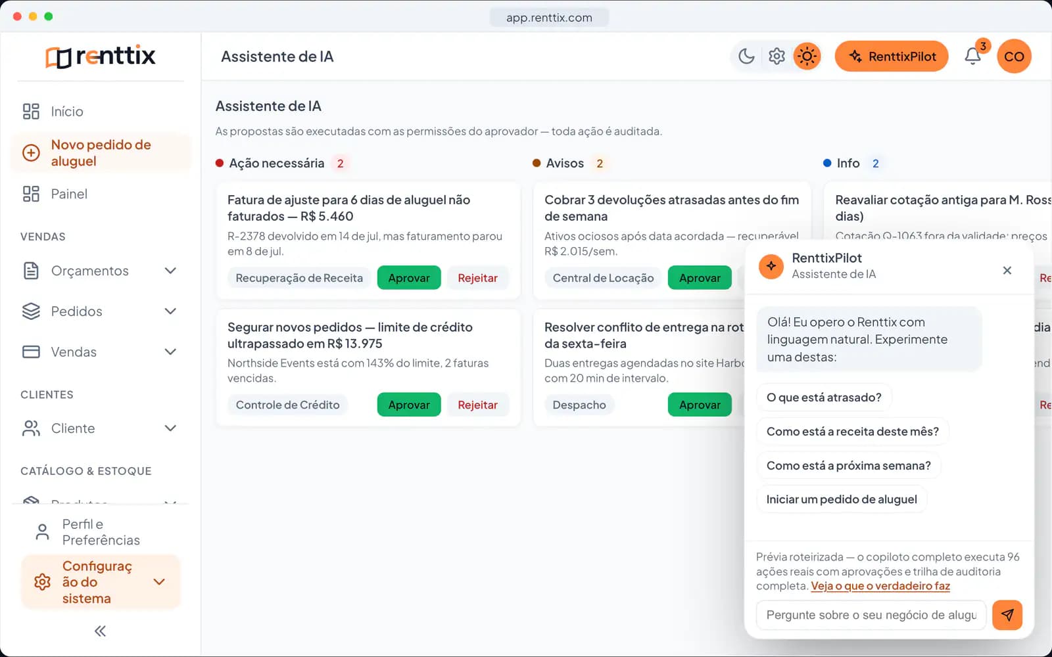Expand Configuração do sistema chevron
1052x657 pixels.
[x=159, y=582]
